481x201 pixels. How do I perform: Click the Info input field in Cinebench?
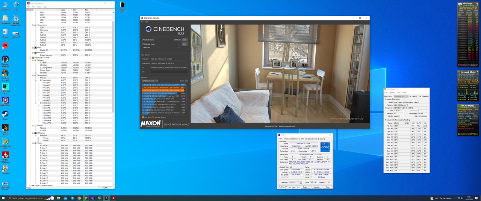point(168,72)
